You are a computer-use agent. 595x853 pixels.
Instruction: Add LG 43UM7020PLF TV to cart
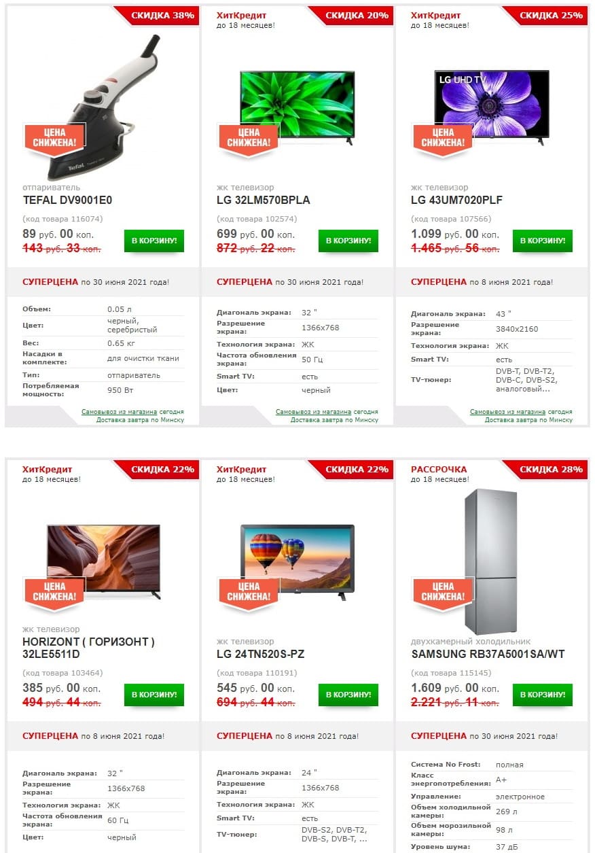(x=543, y=241)
